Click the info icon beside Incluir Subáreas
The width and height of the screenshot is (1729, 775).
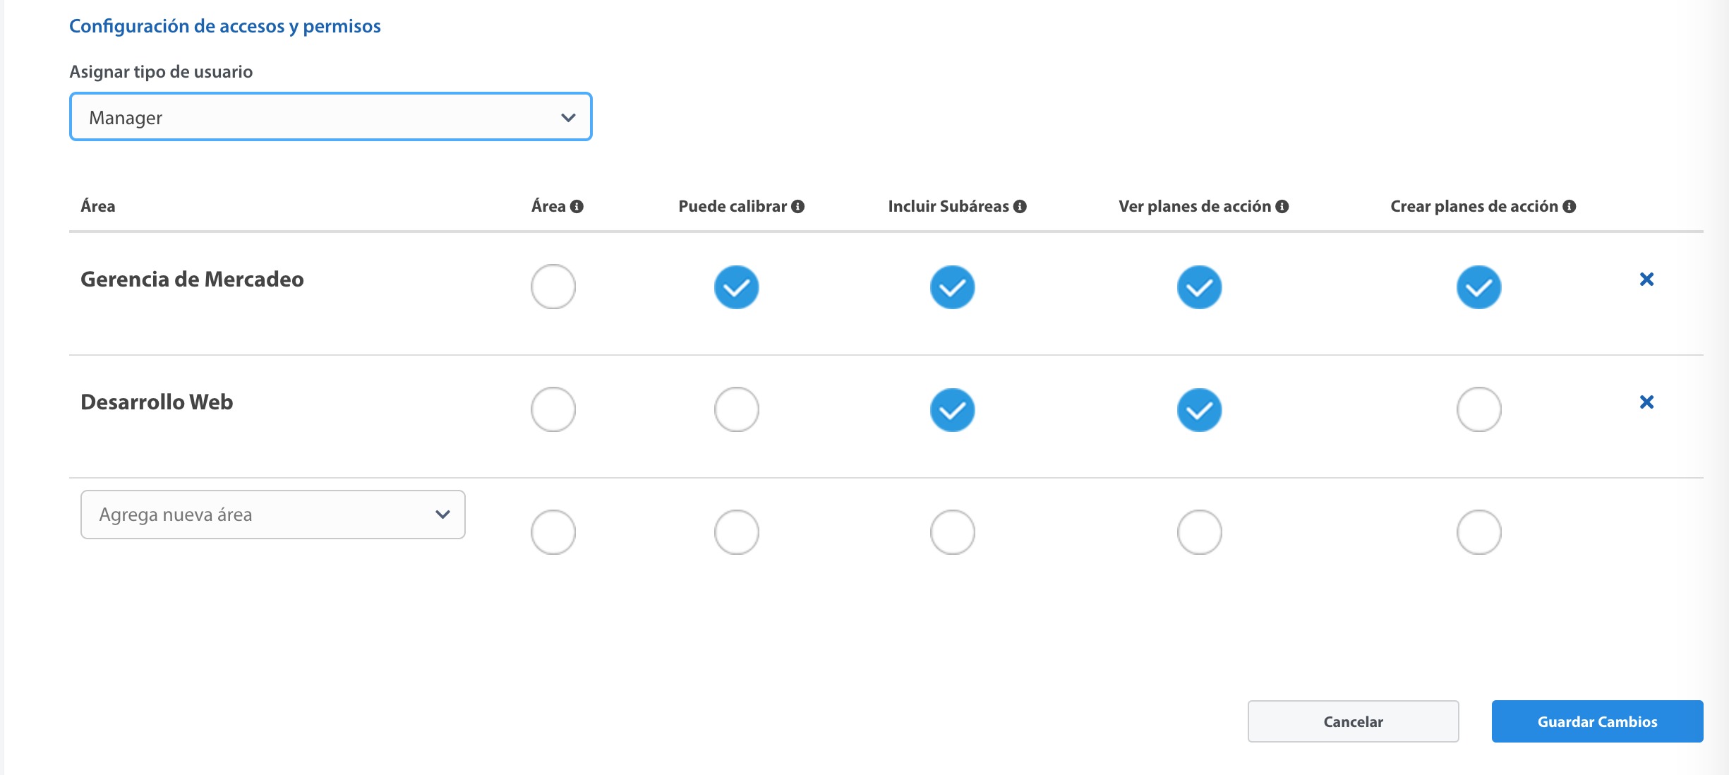coord(1020,207)
